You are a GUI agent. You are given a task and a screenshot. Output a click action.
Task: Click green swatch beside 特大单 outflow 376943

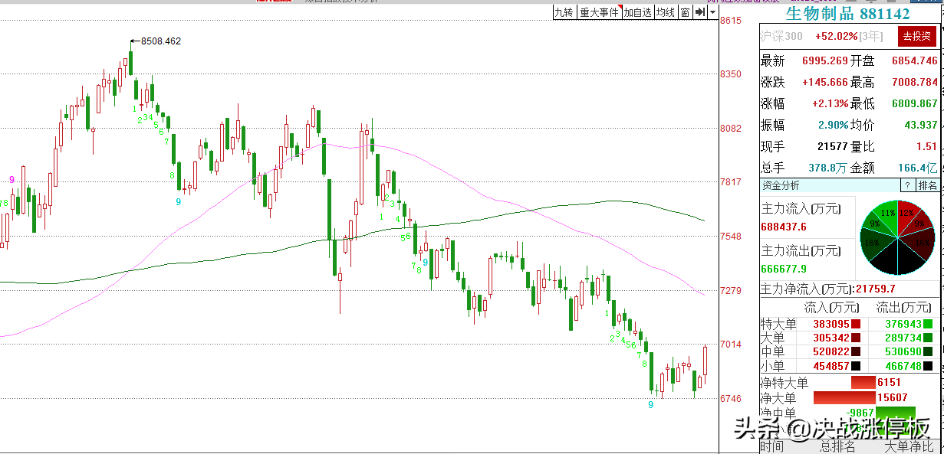click(927, 324)
